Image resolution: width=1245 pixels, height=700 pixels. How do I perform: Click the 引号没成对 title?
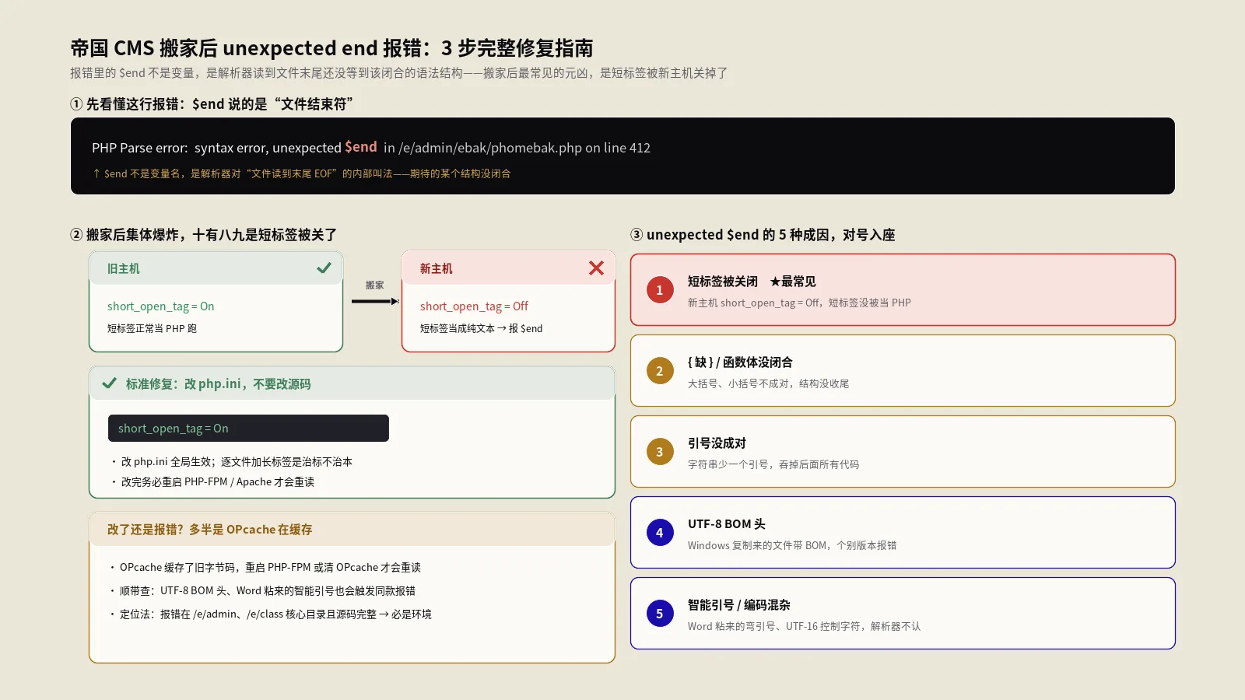pos(717,443)
